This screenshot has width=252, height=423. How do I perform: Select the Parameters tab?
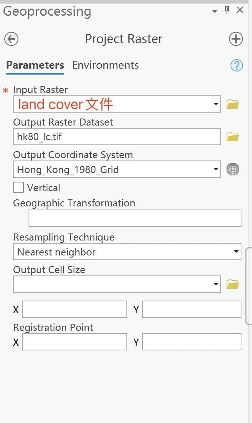[35, 65]
